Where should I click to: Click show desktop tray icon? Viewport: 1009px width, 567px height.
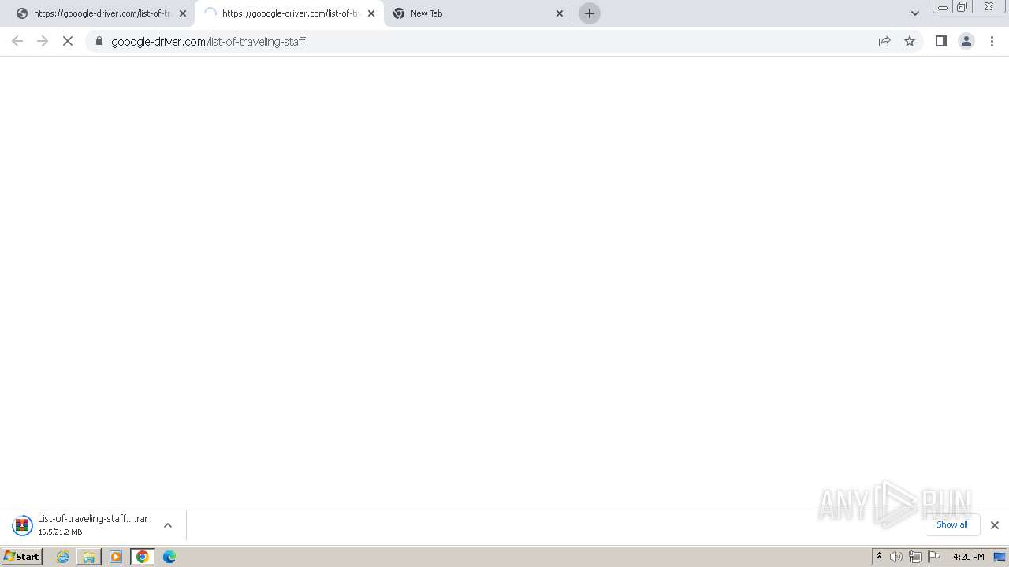pyautogui.click(x=1000, y=557)
